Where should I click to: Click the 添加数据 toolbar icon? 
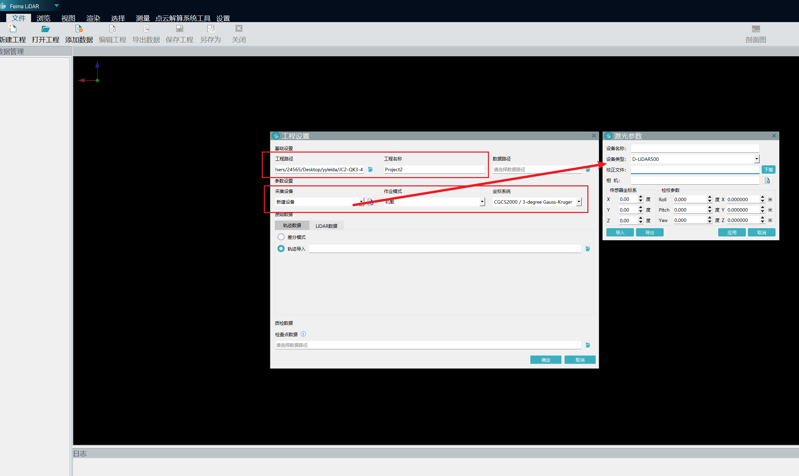pos(79,29)
